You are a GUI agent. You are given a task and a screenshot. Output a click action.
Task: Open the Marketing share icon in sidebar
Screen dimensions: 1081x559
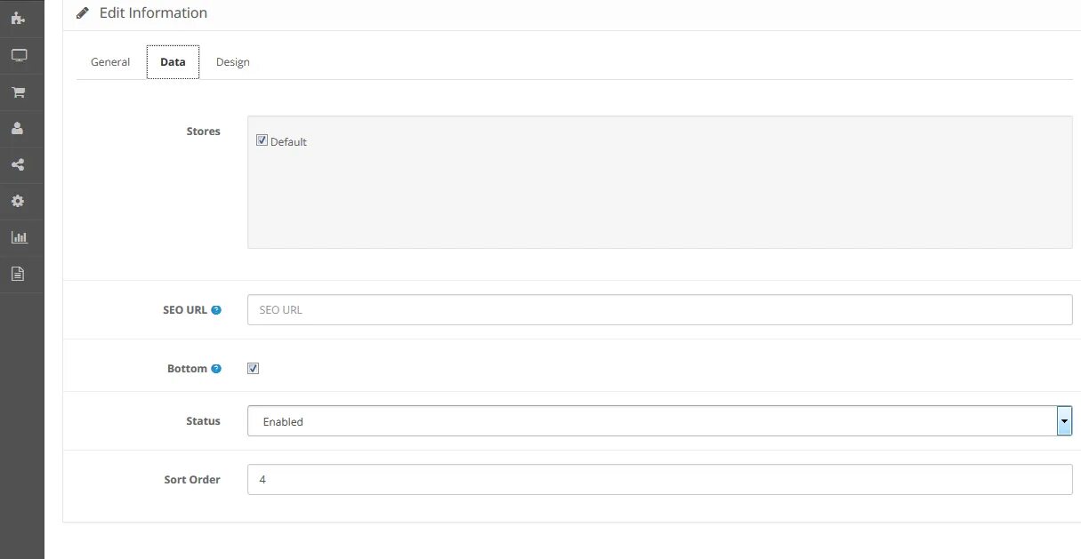18,164
